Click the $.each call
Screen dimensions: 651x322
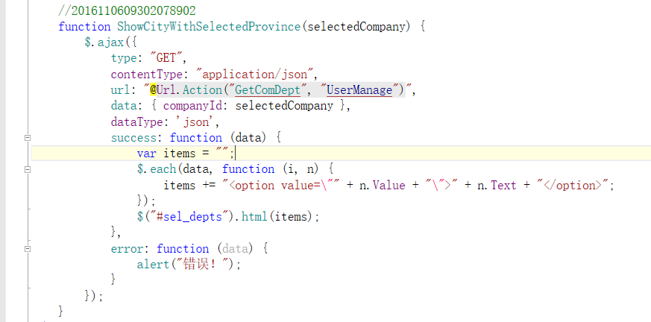pyautogui.click(x=157, y=169)
